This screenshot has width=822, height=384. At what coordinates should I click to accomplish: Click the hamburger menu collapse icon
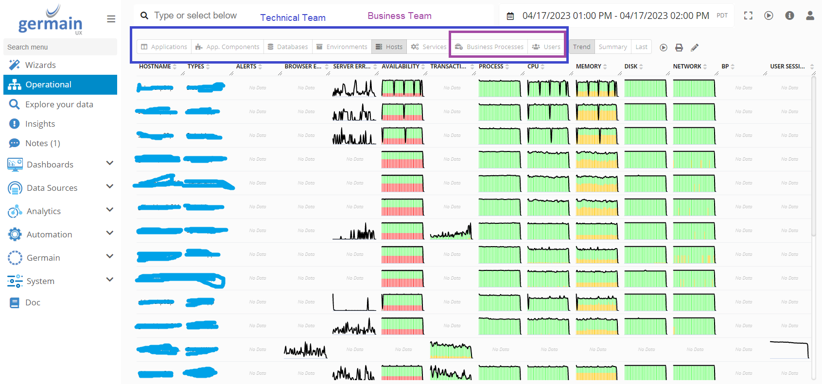click(111, 19)
